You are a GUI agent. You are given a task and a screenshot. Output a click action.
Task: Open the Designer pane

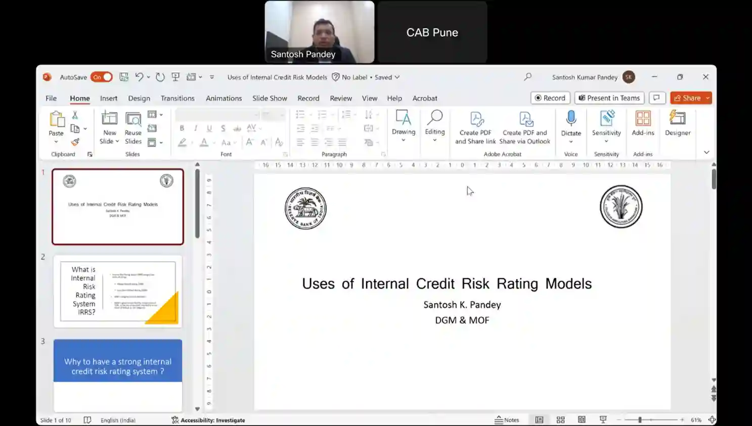pos(678,124)
